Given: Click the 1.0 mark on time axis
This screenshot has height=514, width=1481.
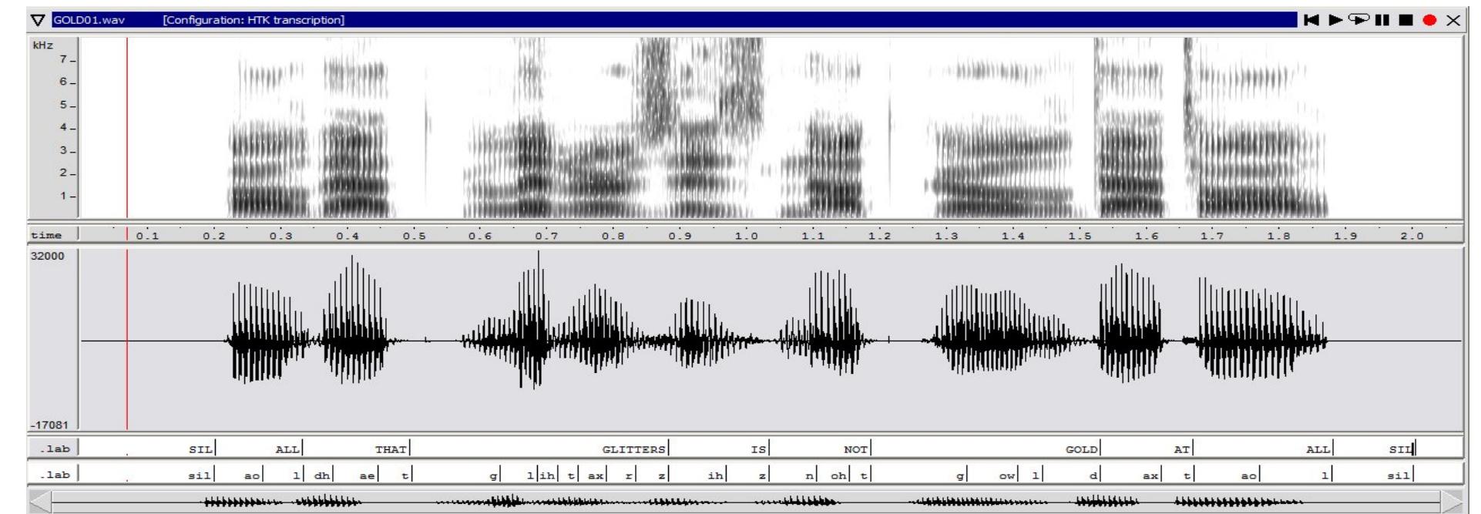Looking at the screenshot, I should (746, 237).
